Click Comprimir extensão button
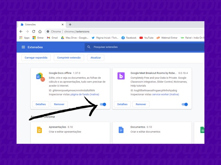The image size is (221, 165). [69, 58]
